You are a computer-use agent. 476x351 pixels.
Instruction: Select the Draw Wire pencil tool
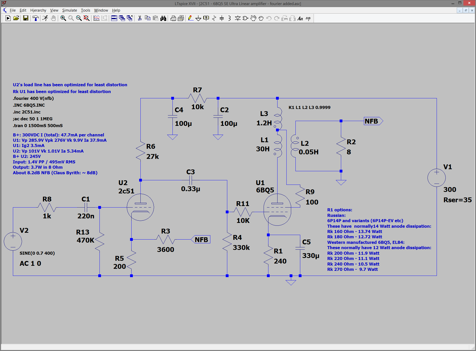tap(191, 18)
